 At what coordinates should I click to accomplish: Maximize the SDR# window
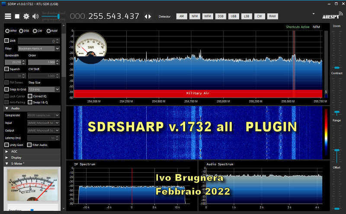click(336, 4)
